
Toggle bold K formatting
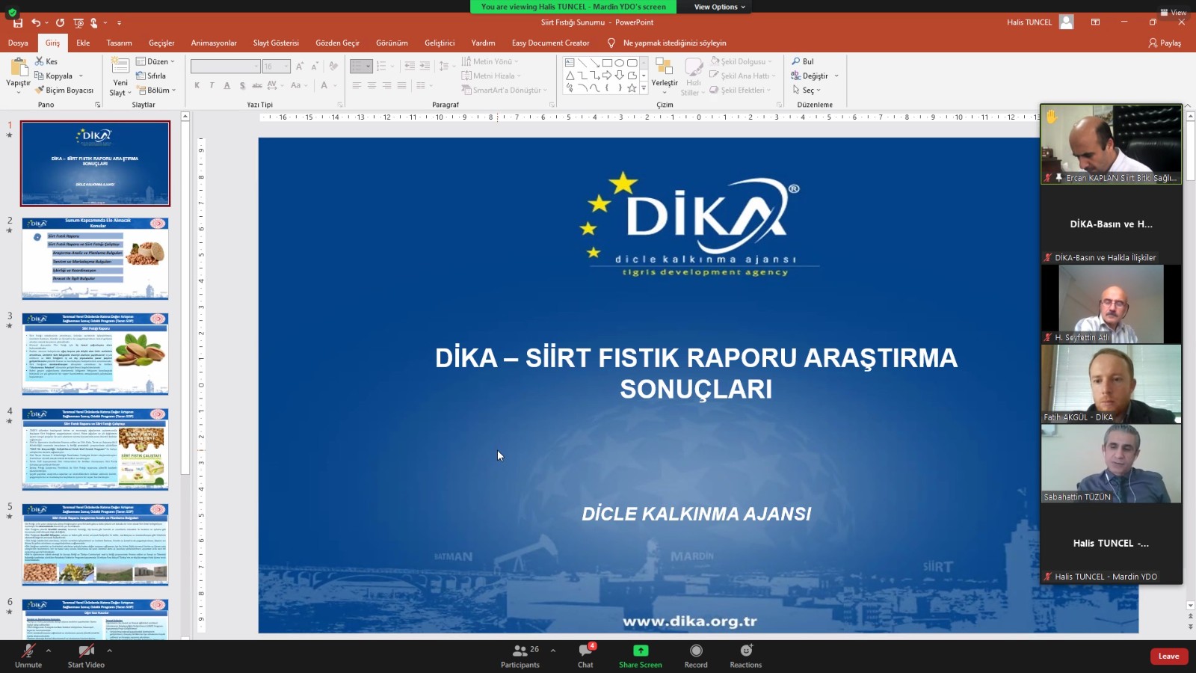[197, 85]
